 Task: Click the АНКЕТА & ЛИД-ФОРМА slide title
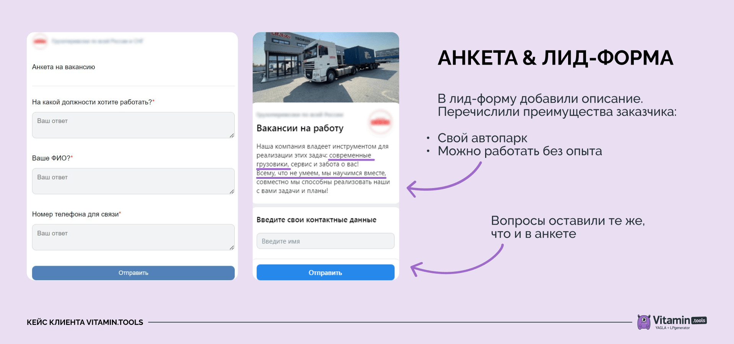click(x=555, y=58)
